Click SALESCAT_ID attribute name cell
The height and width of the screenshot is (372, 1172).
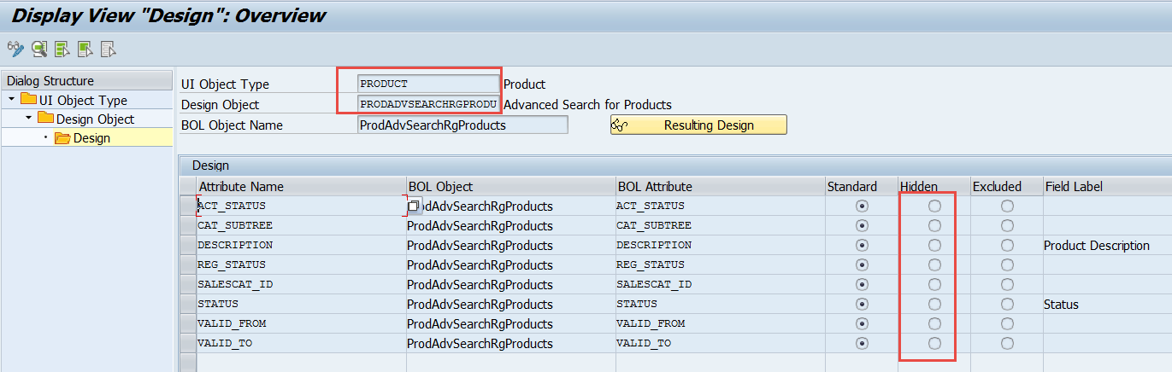(301, 284)
